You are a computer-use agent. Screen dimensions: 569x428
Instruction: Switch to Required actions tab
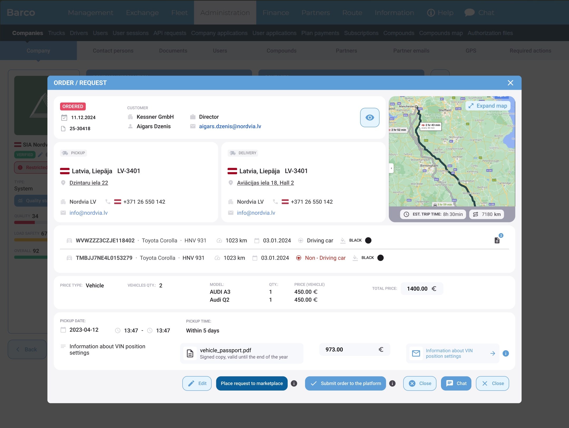(x=530, y=51)
